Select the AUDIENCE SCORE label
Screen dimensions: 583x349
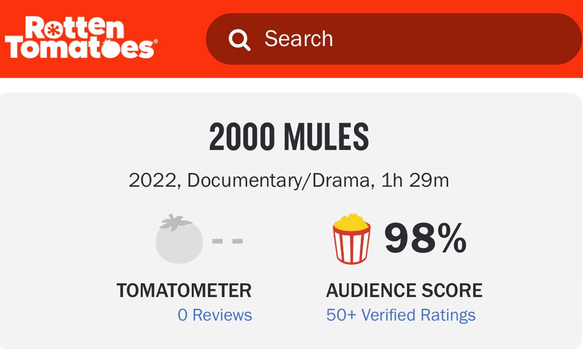click(405, 290)
